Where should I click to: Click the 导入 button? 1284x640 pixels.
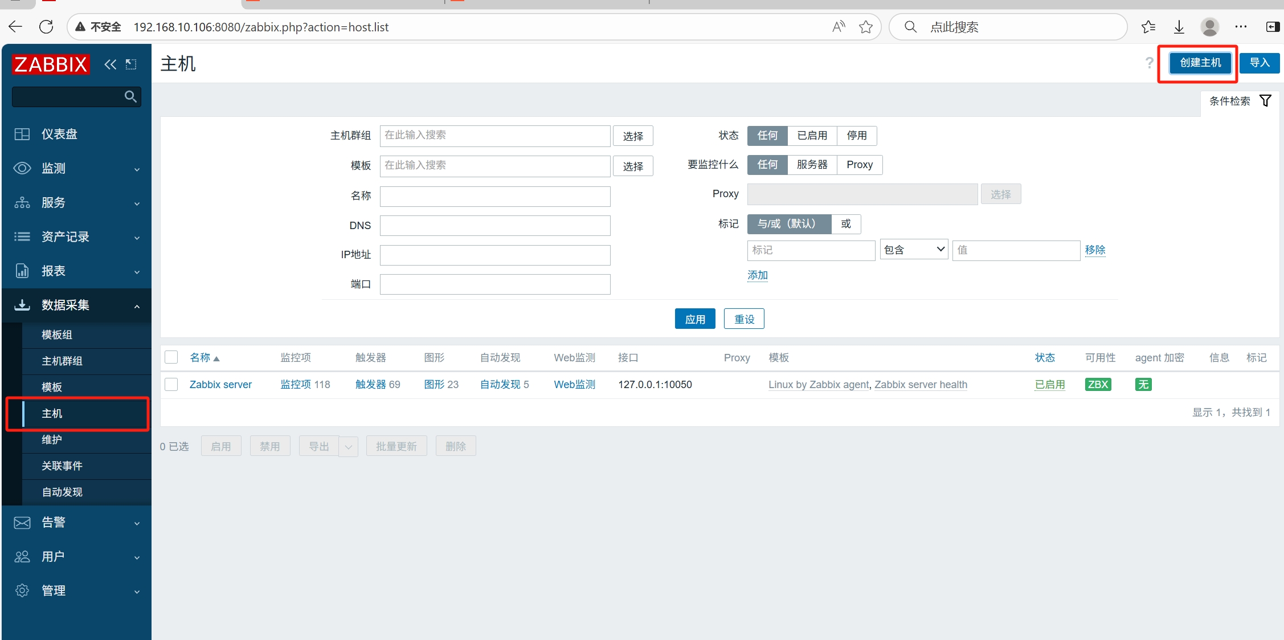[1260, 63]
